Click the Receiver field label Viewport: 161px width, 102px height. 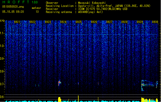(x=52, y=9)
